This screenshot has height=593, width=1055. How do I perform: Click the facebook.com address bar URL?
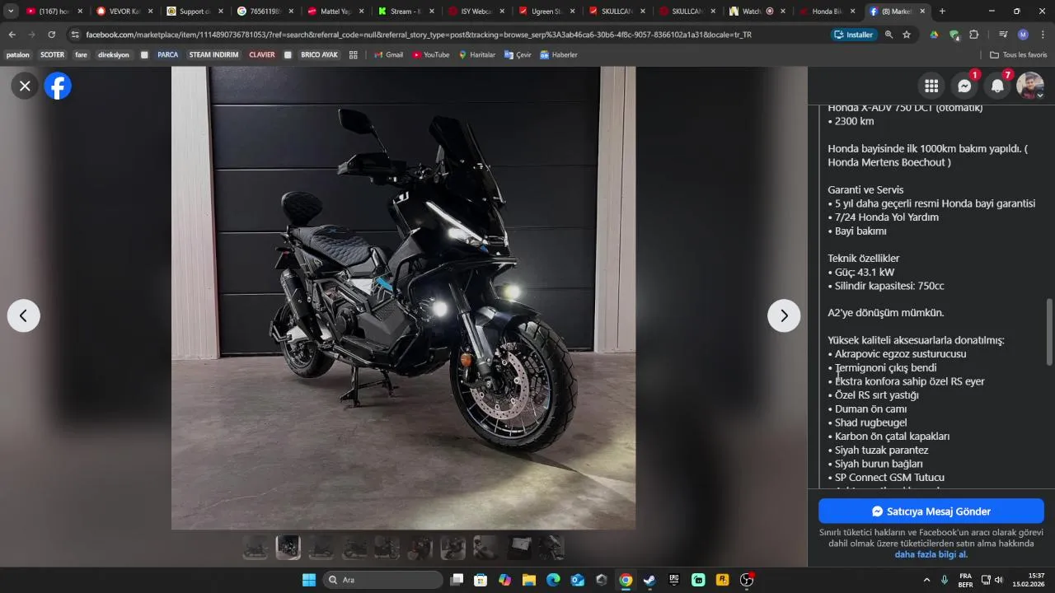(419, 35)
